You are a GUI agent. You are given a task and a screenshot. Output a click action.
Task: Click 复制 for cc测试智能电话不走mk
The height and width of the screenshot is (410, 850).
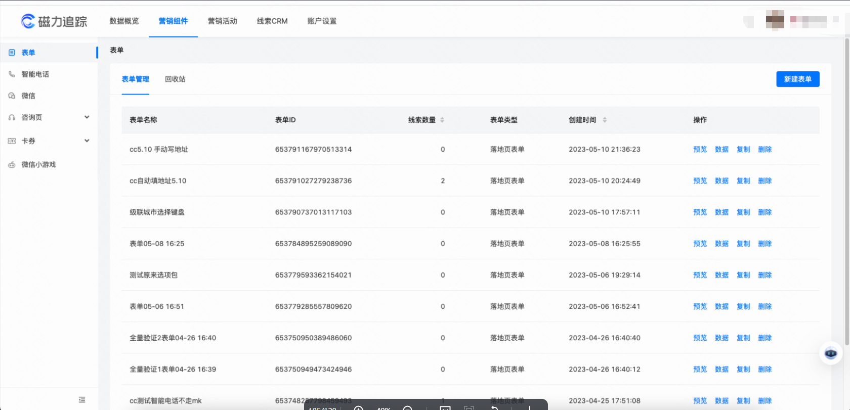click(x=743, y=401)
